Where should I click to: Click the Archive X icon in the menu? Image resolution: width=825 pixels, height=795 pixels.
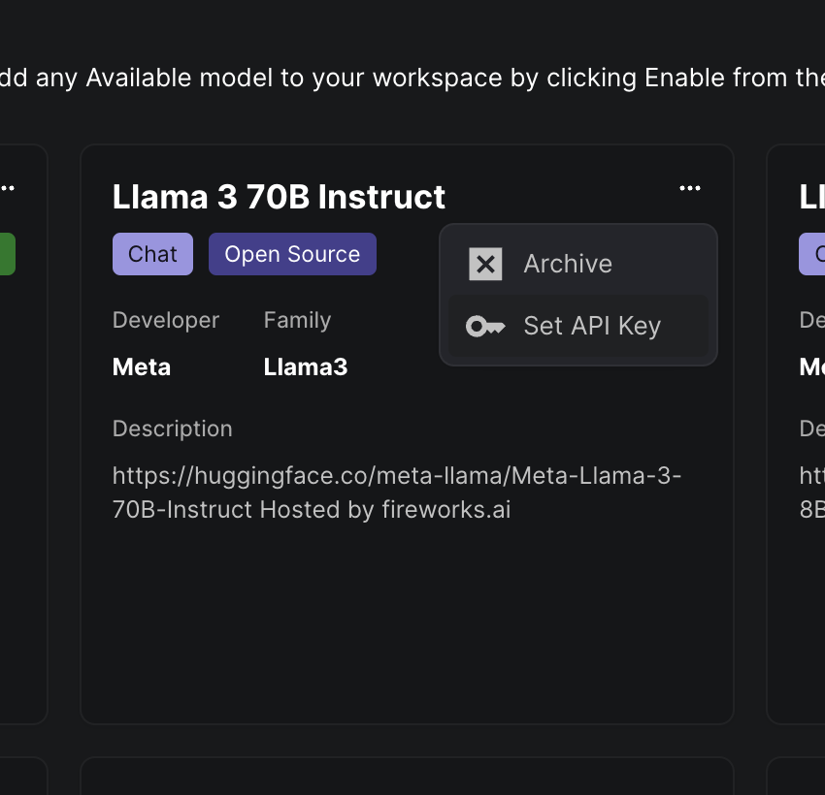coord(485,264)
